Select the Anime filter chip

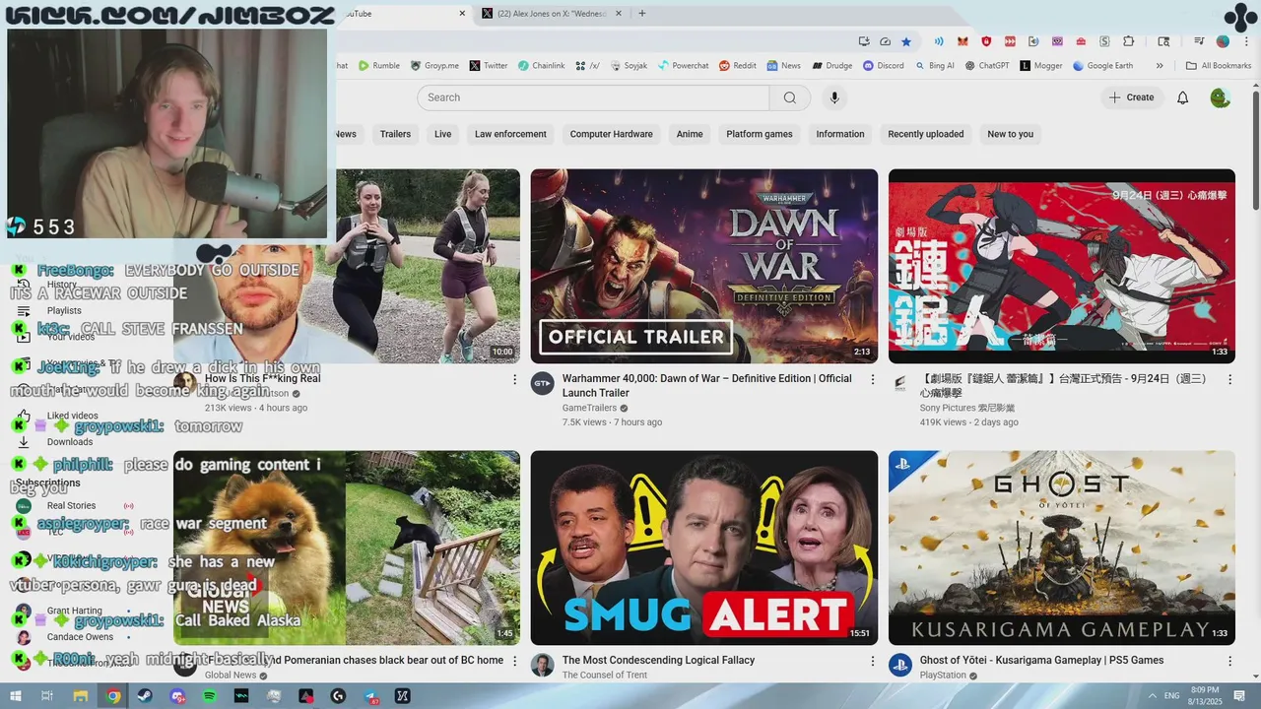(690, 134)
